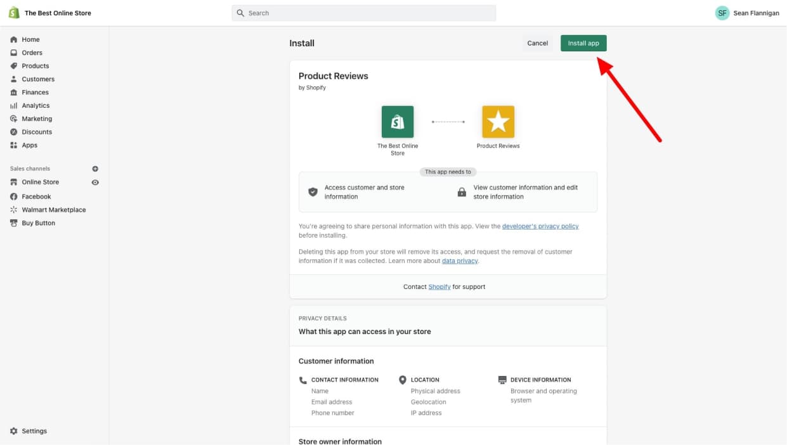View online store with eye icon
The image size is (787, 445).
coord(95,182)
